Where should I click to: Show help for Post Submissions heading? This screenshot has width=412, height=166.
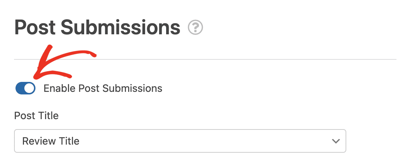[x=195, y=27]
